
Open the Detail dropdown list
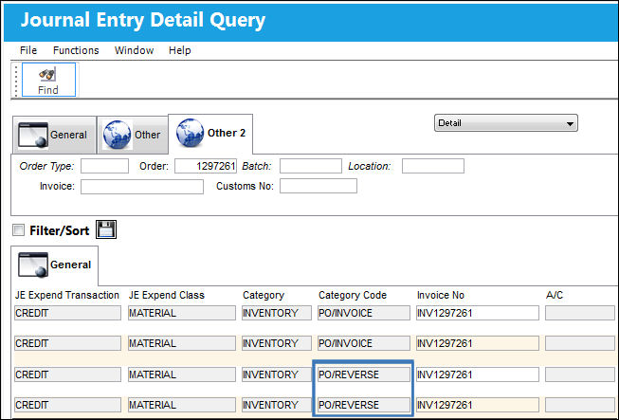(505, 123)
